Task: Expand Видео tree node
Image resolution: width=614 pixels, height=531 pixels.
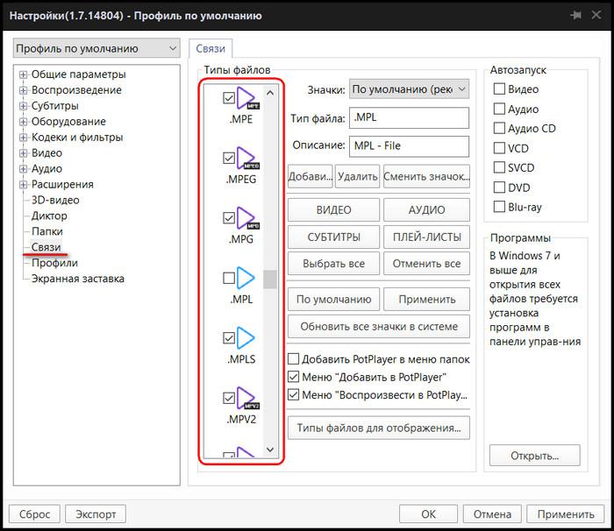Action: (x=23, y=153)
